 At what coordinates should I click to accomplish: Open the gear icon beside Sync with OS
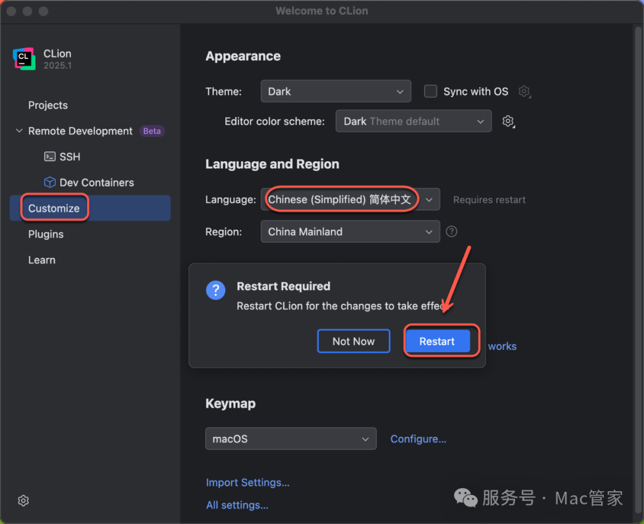(x=524, y=91)
